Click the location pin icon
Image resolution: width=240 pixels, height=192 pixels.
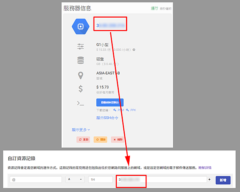(80, 75)
